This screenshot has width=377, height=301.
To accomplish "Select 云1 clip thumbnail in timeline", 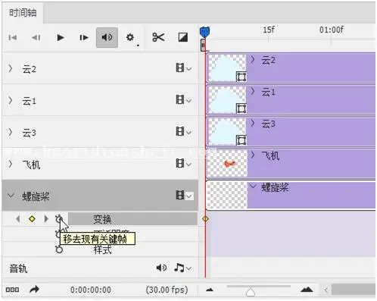I will tap(226, 100).
